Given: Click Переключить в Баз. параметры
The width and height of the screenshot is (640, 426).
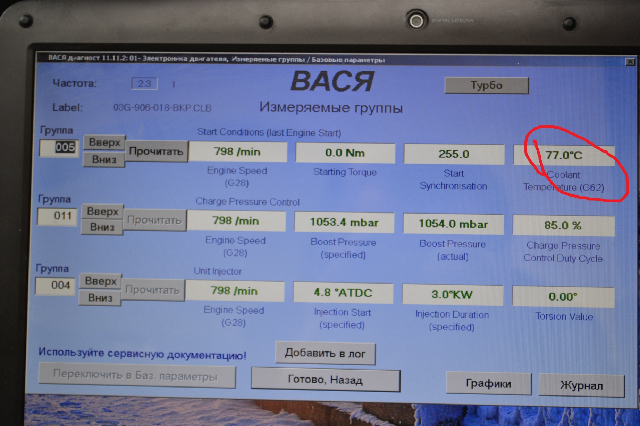Looking at the screenshot, I should coord(136,375).
